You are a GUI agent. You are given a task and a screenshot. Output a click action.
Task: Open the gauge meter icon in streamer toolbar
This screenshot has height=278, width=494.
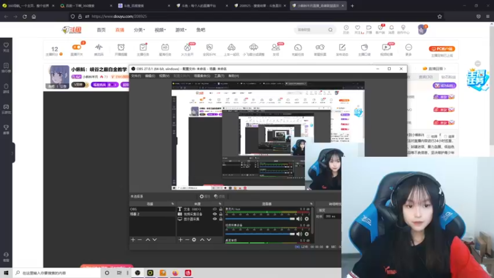point(298,48)
